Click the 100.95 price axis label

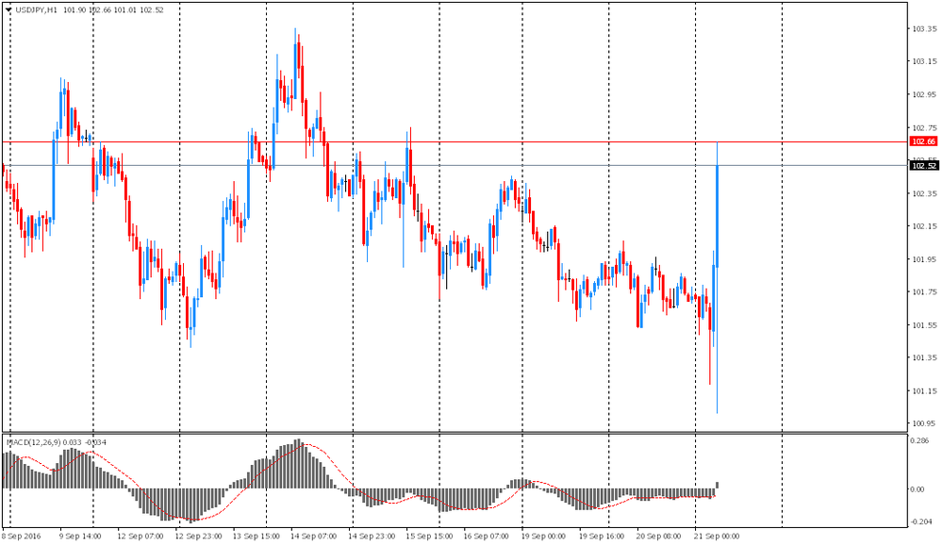click(924, 424)
